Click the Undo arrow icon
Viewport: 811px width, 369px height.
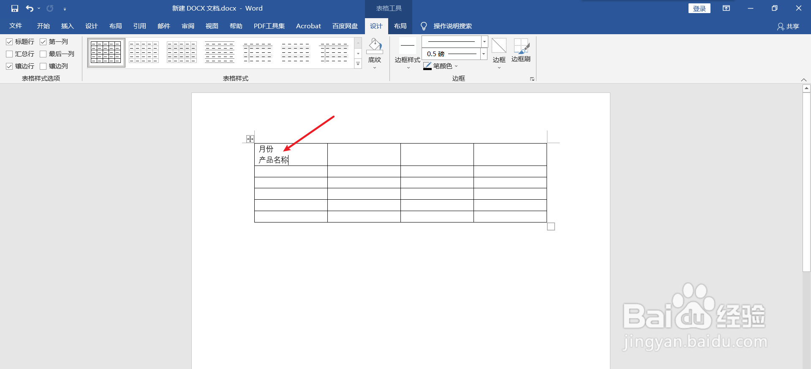(29, 8)
